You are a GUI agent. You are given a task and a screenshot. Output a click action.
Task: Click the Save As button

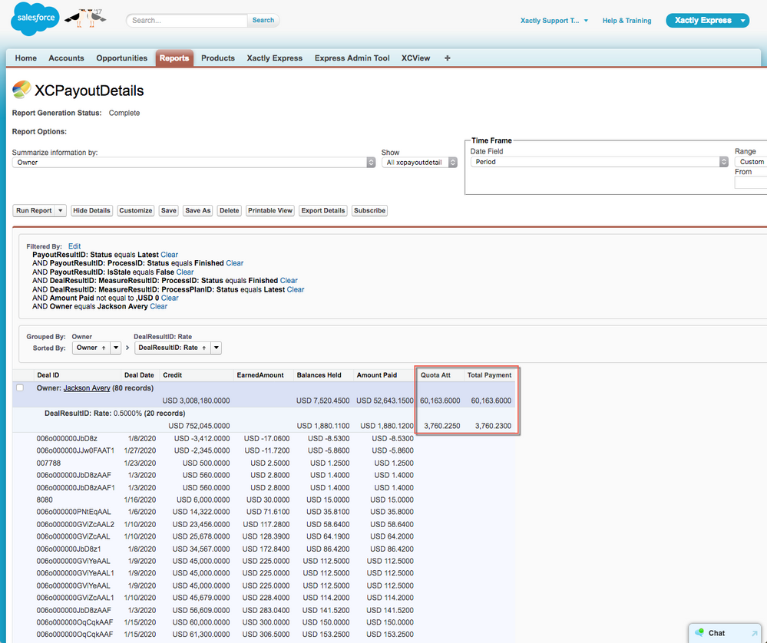(x=197, y=211)
